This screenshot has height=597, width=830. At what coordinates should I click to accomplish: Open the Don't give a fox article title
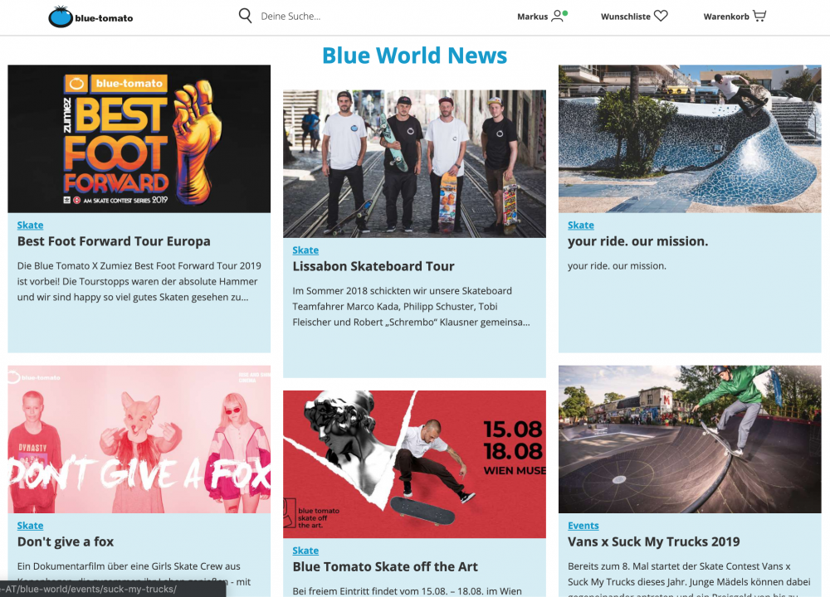[x=66, y=541]
